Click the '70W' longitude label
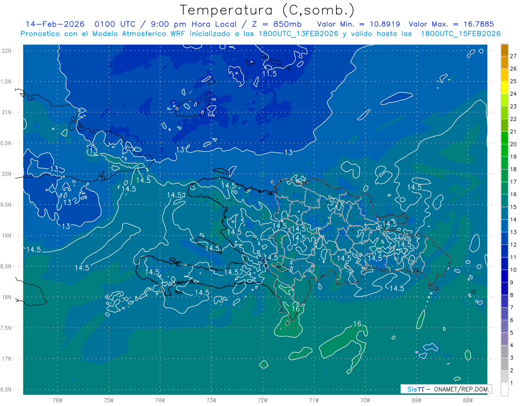The width and height of the screenshot is (525, 406). pos(365,400)
